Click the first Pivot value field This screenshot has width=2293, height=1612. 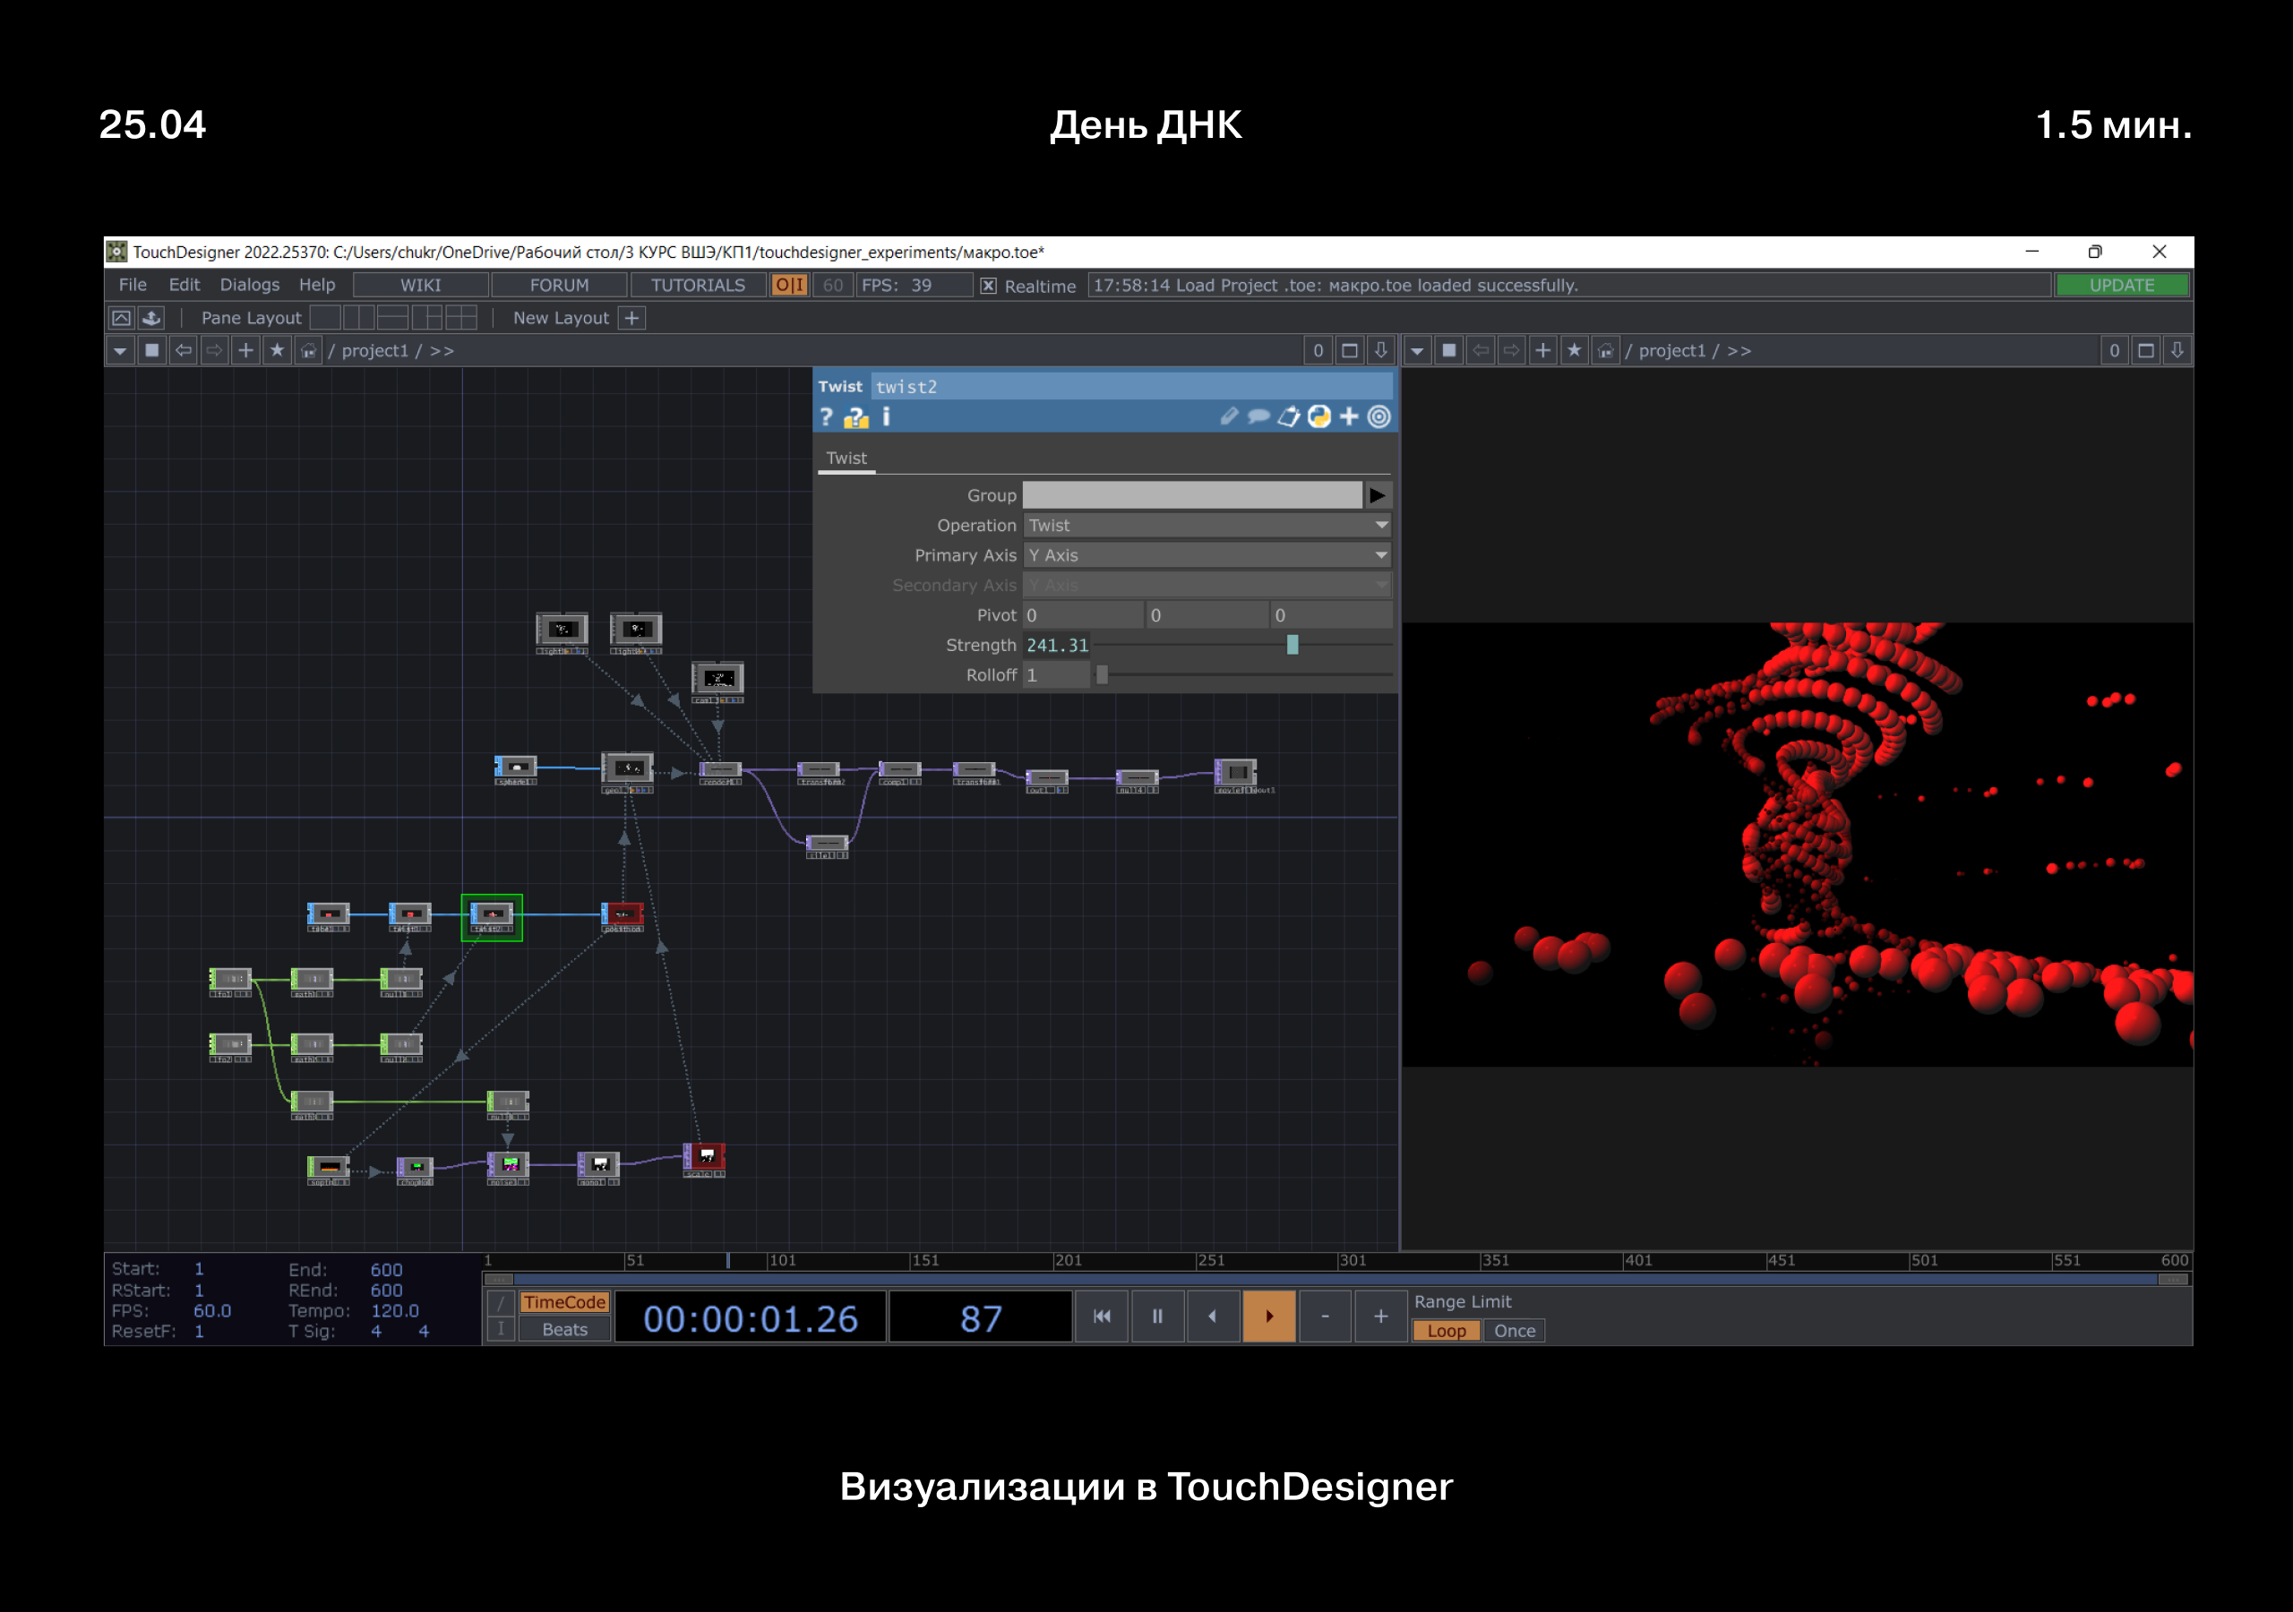(1083, 615)
